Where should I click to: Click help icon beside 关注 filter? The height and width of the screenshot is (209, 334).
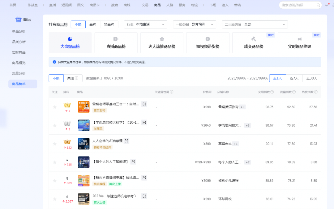pyautogui.click(x=77, y=78)
